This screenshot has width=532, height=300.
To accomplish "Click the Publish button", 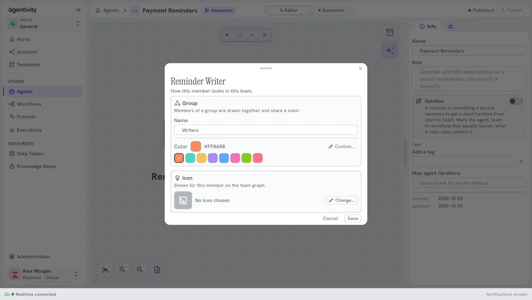I will 512,10.
